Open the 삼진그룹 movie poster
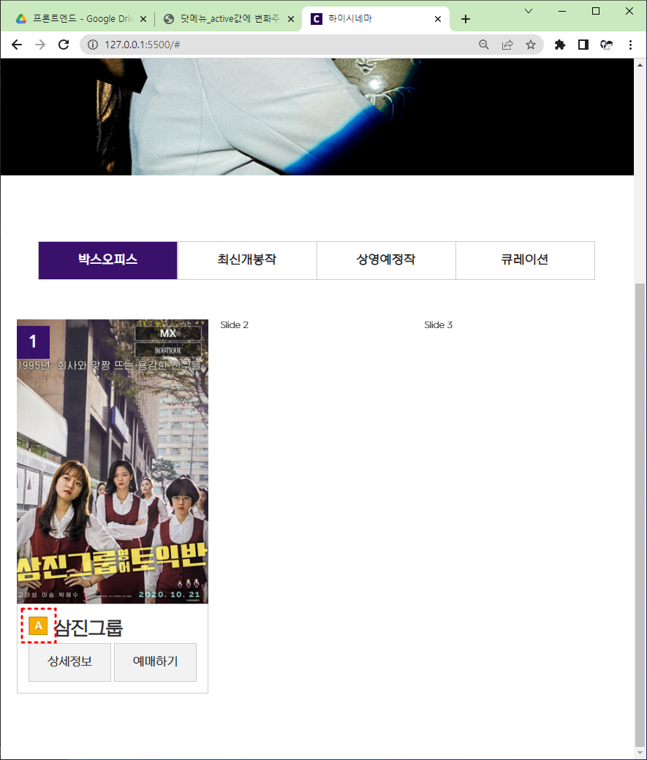Image resolution: width=647 pixels, height=760 pixels. point(113,461)
